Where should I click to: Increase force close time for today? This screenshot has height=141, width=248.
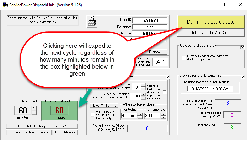click(140, 114)
